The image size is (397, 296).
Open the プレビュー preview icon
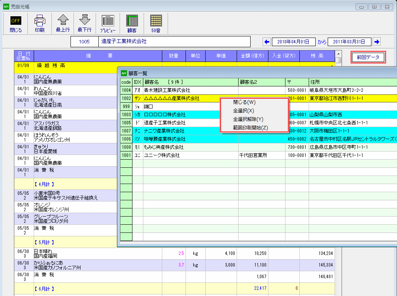(x=108, y=24)
